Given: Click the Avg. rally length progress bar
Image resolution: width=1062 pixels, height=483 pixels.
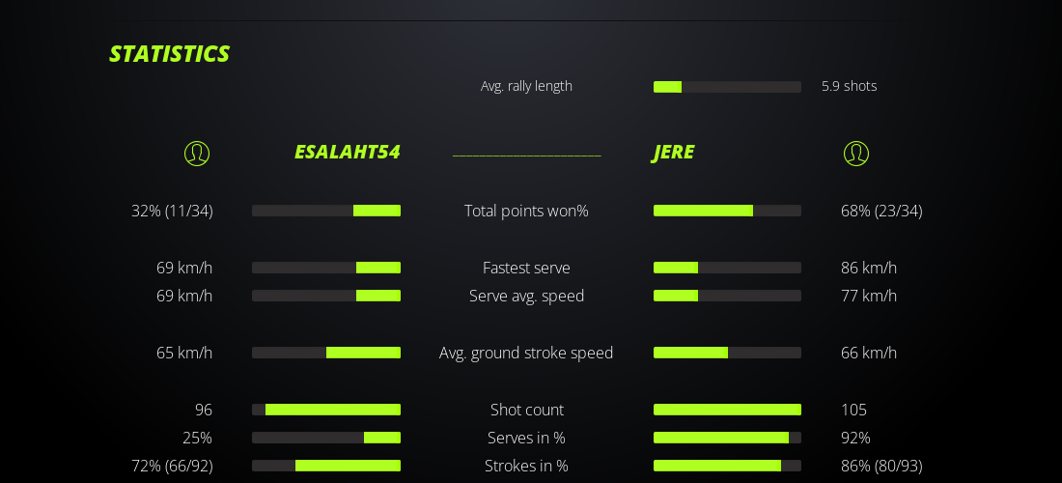Looking at the screenshot, I should tap(727, 87).
